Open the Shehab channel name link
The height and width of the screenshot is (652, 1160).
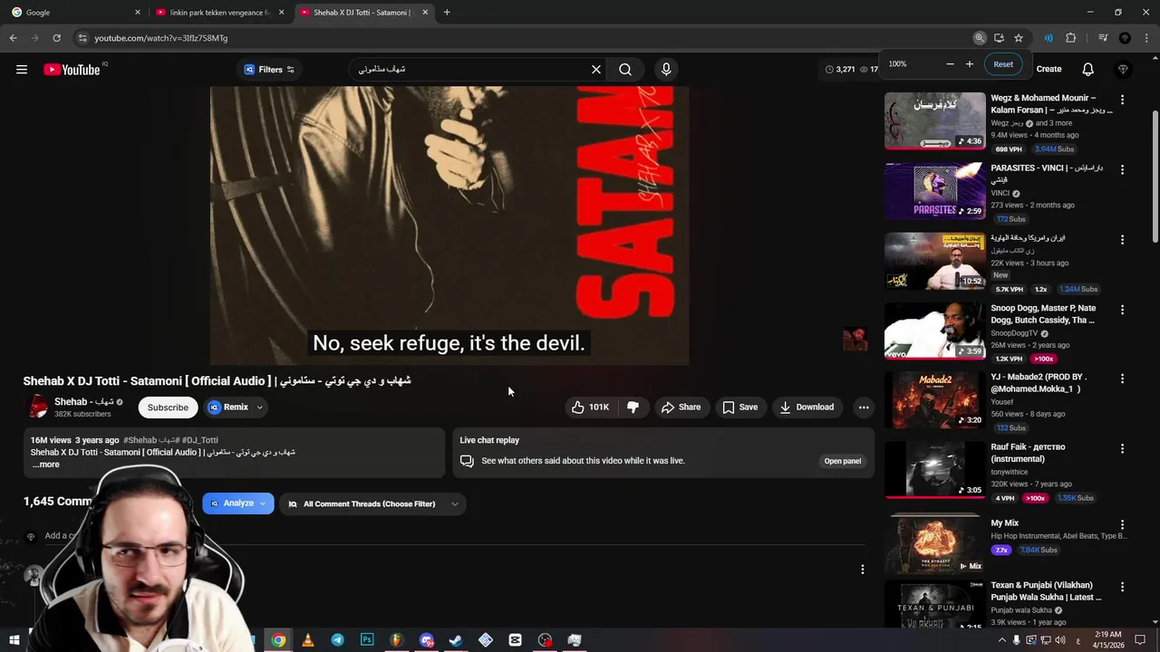83,402
